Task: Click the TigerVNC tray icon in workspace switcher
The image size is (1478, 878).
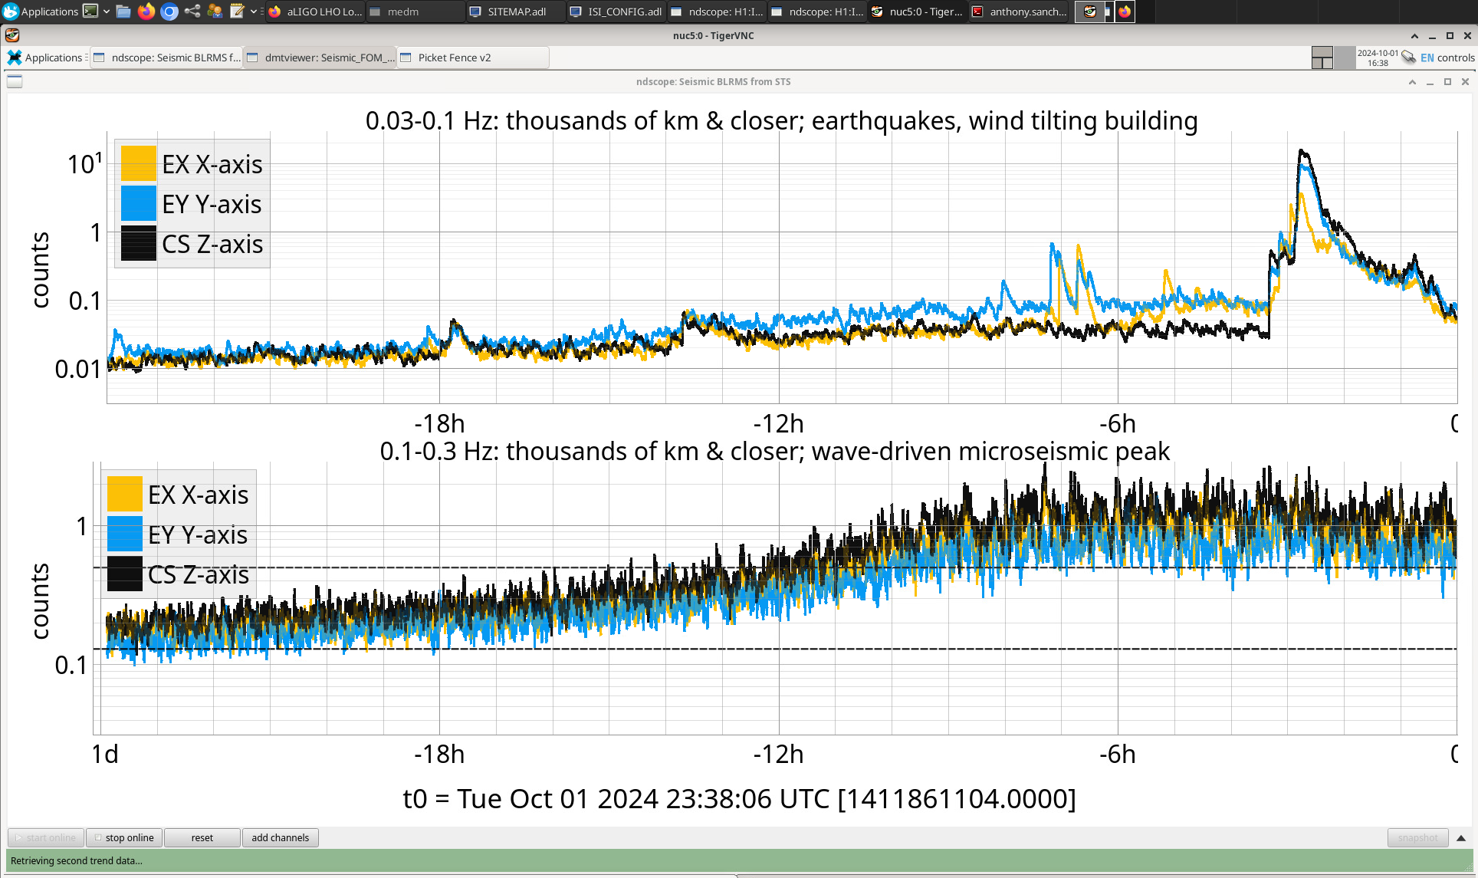Action: tap(1090, 12)
